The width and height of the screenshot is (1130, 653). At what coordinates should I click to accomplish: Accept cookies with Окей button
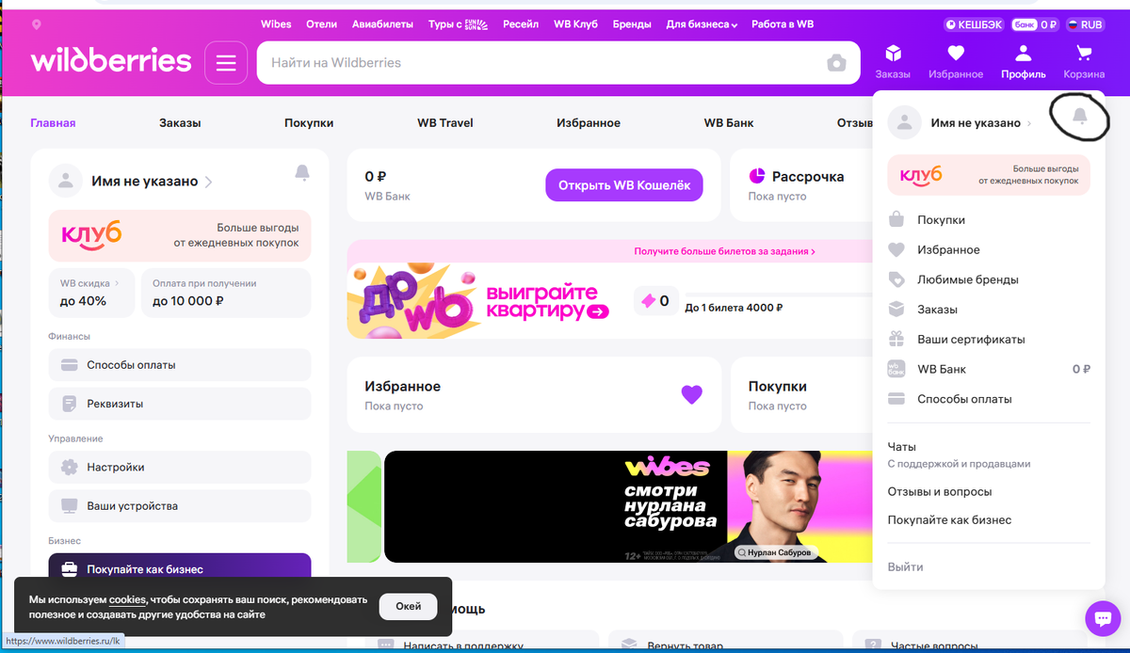(409, 607)
